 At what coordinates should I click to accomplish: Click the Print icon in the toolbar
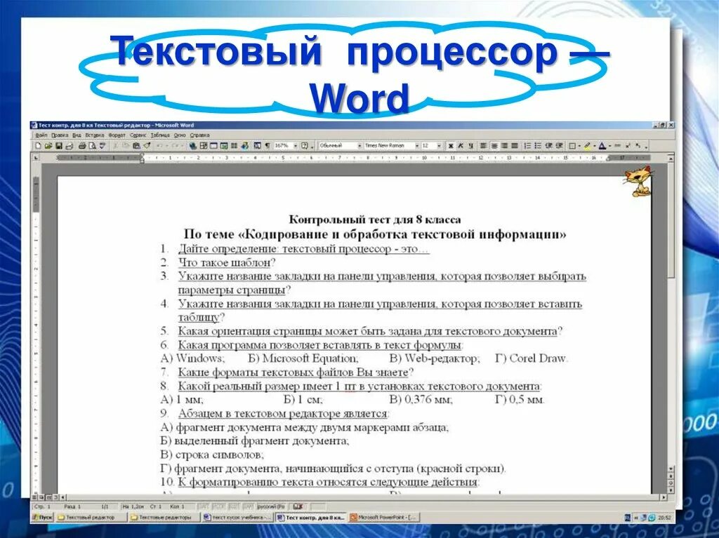pyautogui.click(x=83, y=146)
